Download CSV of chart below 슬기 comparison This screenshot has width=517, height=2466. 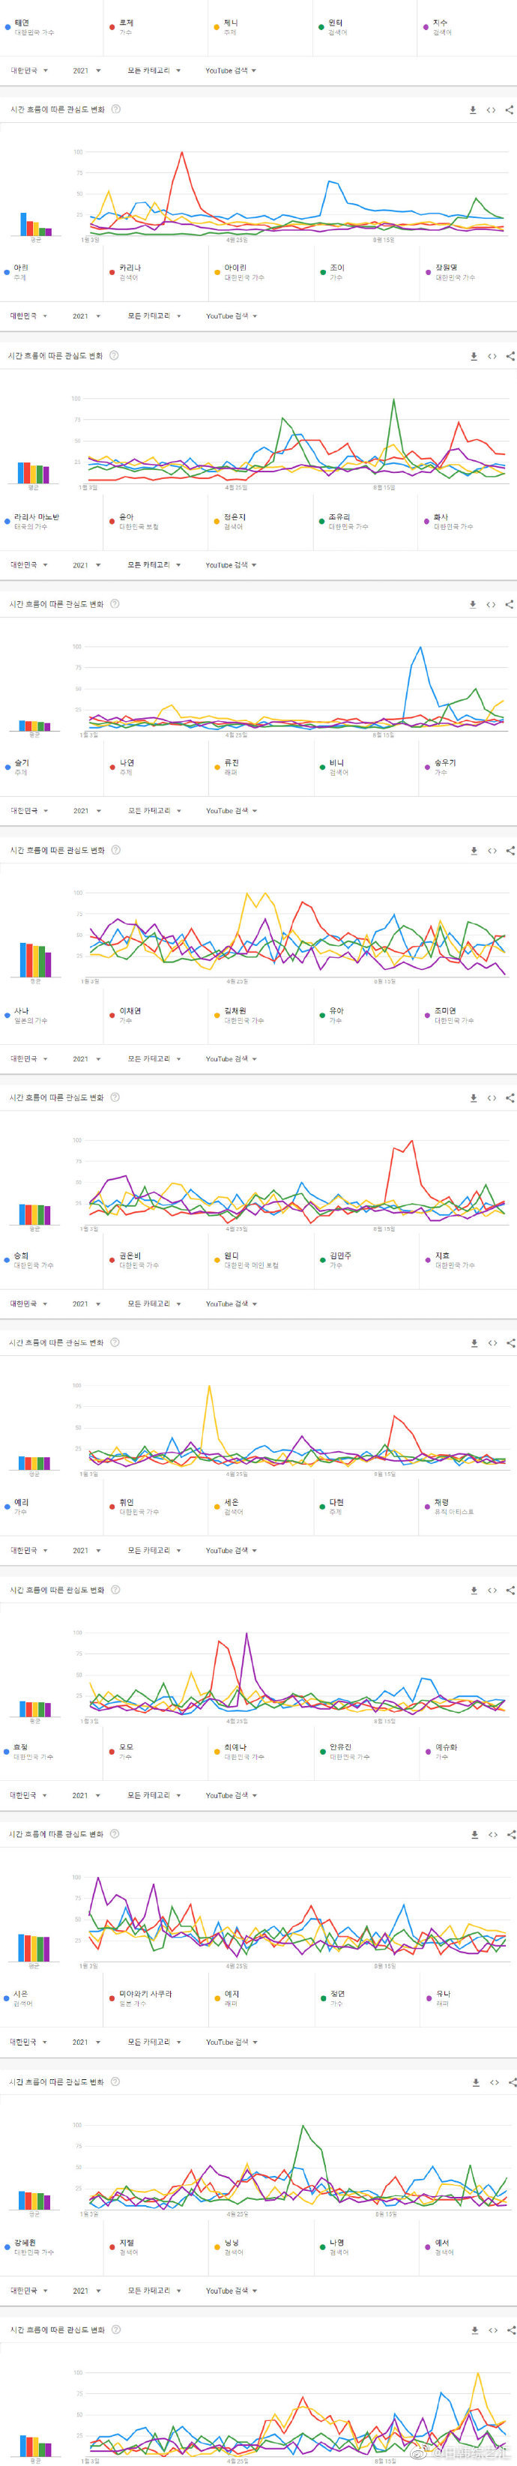pyautogui.click(x=474, y=850)
